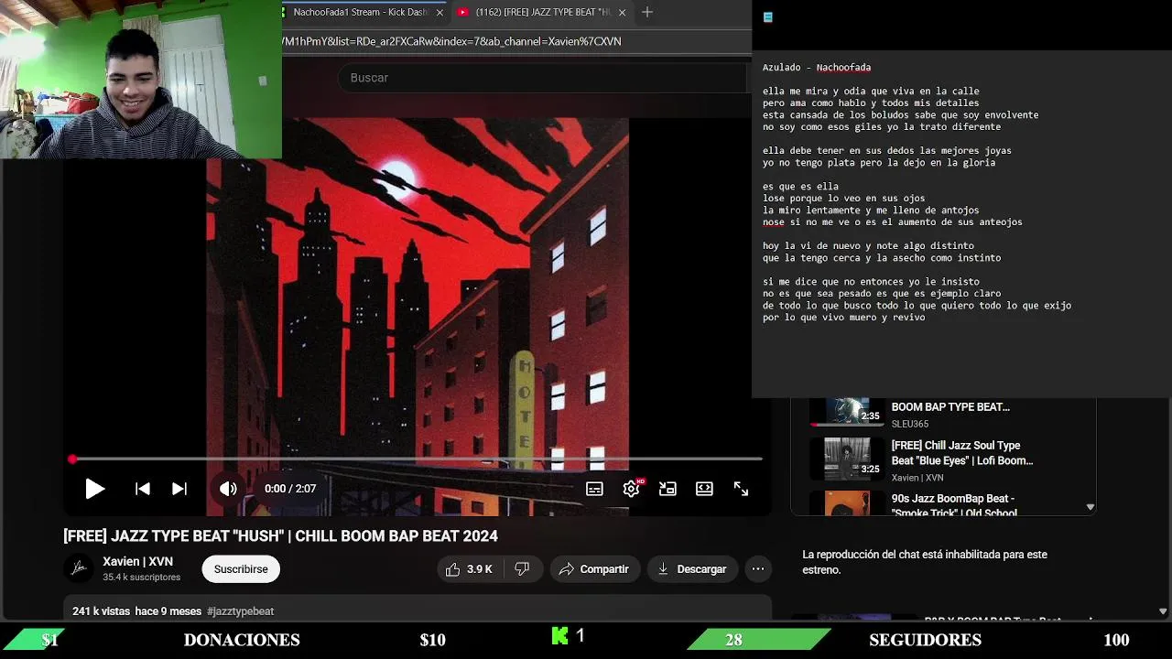This screenshot has height=659, width=1172.
Task: Click page scrollbar down arrow
Action: pyautogui.click(x=1163, y=611)
